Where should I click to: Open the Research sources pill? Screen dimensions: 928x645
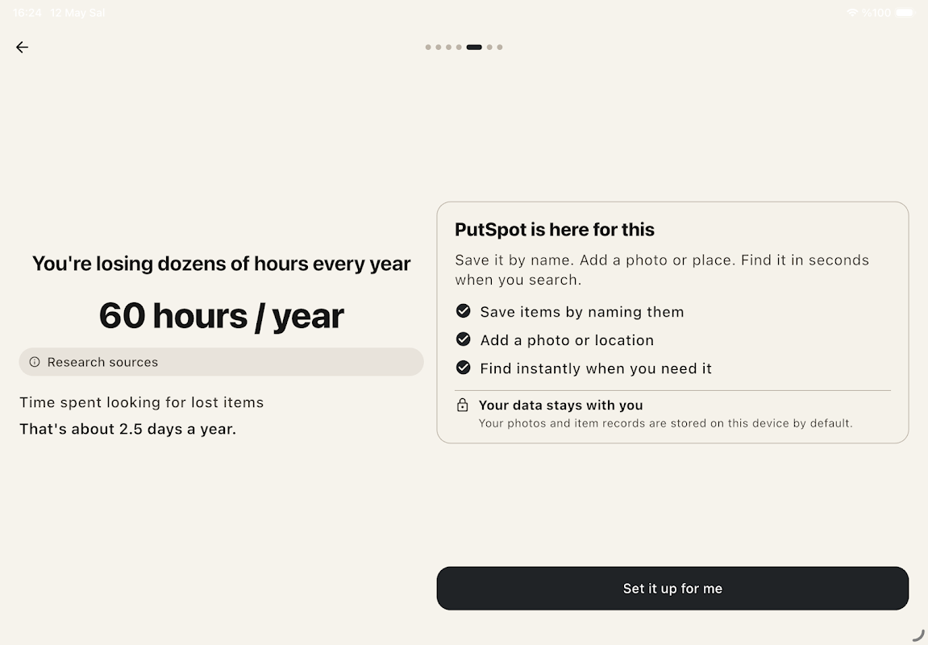pyautogui.click(x=222, y=362)
